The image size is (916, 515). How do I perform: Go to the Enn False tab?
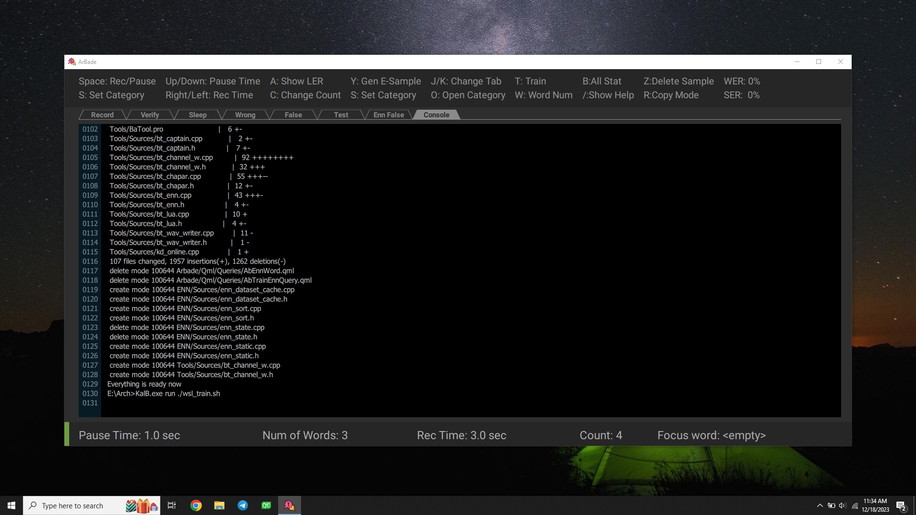[x=388, y=115]
